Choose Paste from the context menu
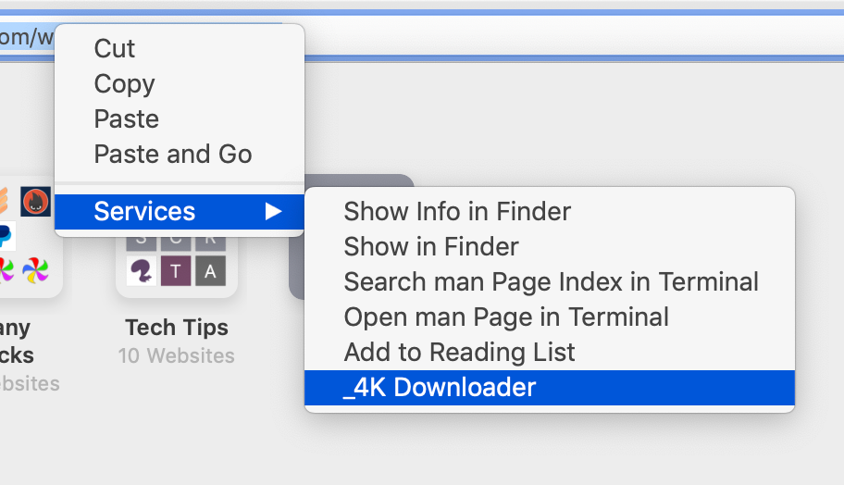 180,119
